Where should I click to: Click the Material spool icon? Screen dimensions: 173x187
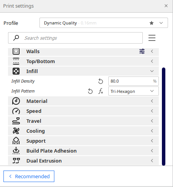[x=16, y=101]
